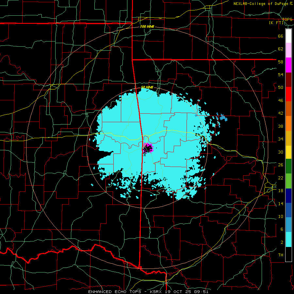Click the 30 value on the legend

[281, 152]
